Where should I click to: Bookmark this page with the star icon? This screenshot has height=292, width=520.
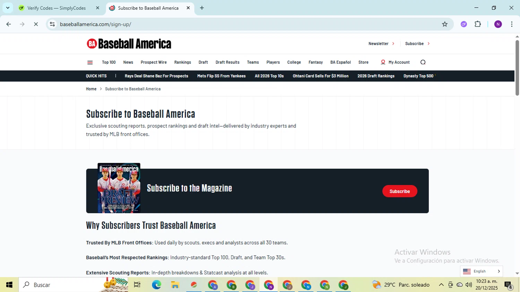click(x=445, y=24)
